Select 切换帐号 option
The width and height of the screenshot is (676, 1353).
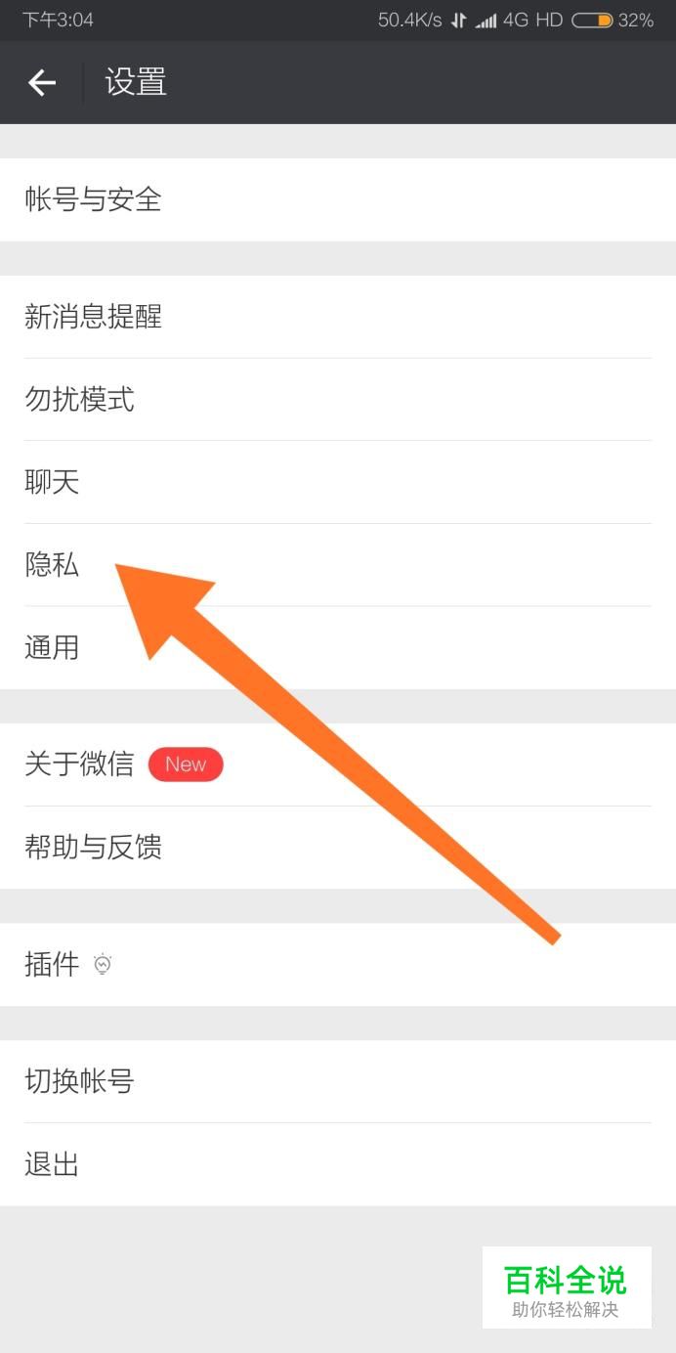coord(338,1081)
